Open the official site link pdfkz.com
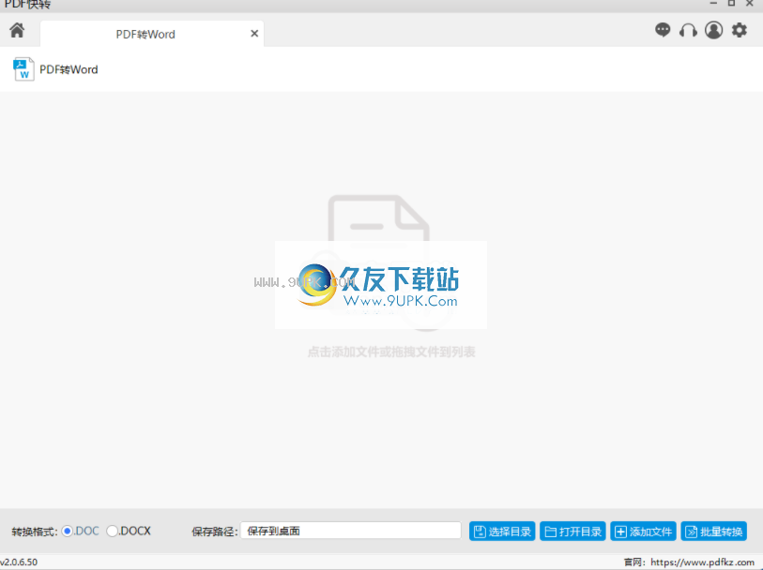Viewport: 763px width, 570px height. pos(702,562)
